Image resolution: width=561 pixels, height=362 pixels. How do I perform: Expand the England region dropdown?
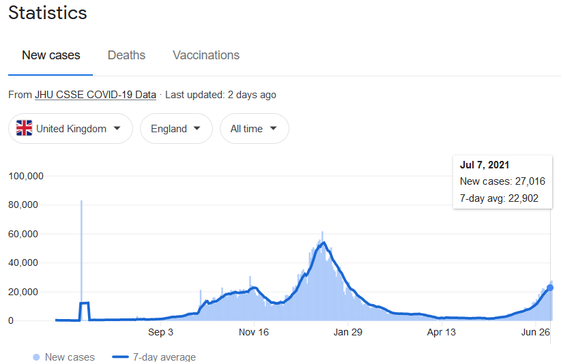176,128
